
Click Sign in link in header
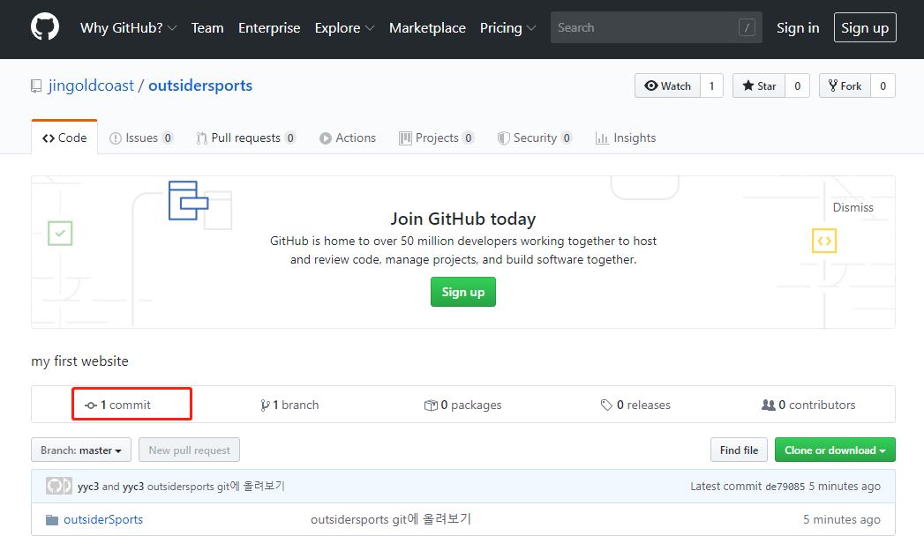pyautogui.click(x=798, y=27)
